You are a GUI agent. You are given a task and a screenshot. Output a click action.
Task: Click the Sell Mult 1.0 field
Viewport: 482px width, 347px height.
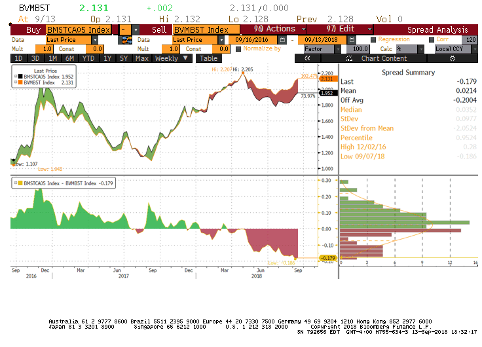[x=170, y=49]
